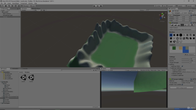Viewport: 196px width, 110px height.
Task: Click Add Component button
Action: point(182,88)
